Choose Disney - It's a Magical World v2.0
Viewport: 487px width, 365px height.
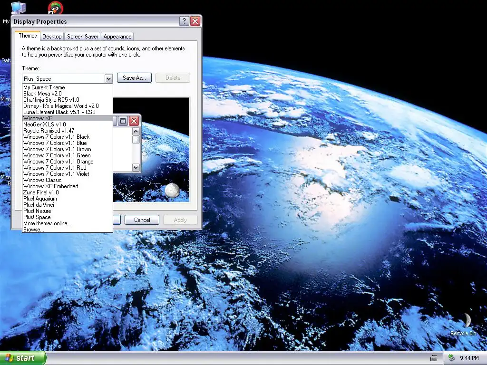(68, 106)
